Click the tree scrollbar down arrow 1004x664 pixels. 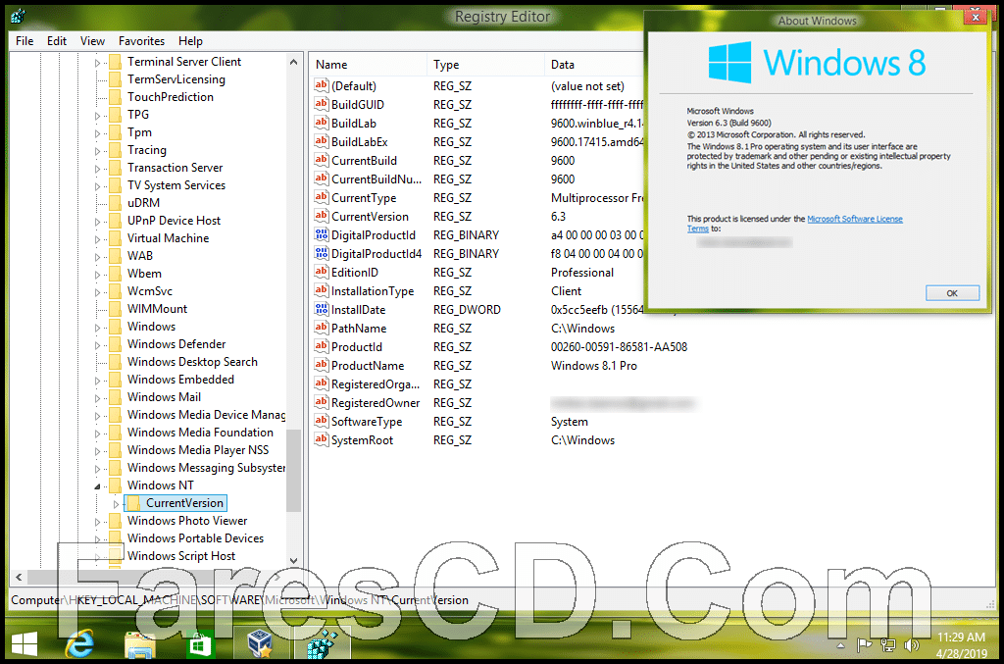[293, 560]
